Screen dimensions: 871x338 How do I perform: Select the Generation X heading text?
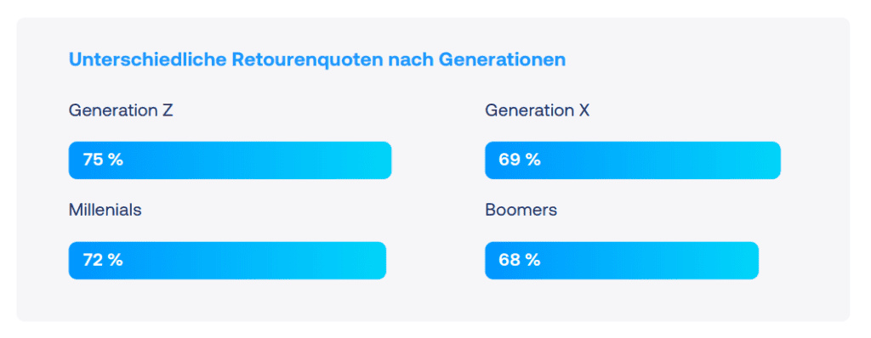tap(538, 110)
